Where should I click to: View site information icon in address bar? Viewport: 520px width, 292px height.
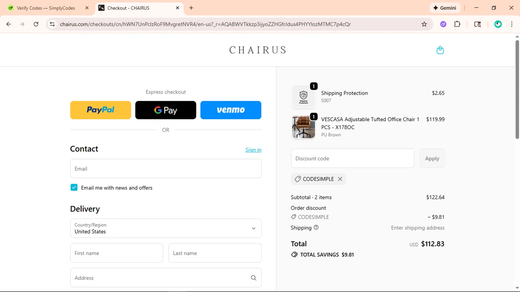(52, 24)
